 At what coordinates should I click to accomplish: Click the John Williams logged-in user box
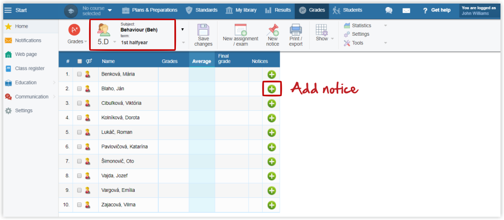click(x=480, y=11)
